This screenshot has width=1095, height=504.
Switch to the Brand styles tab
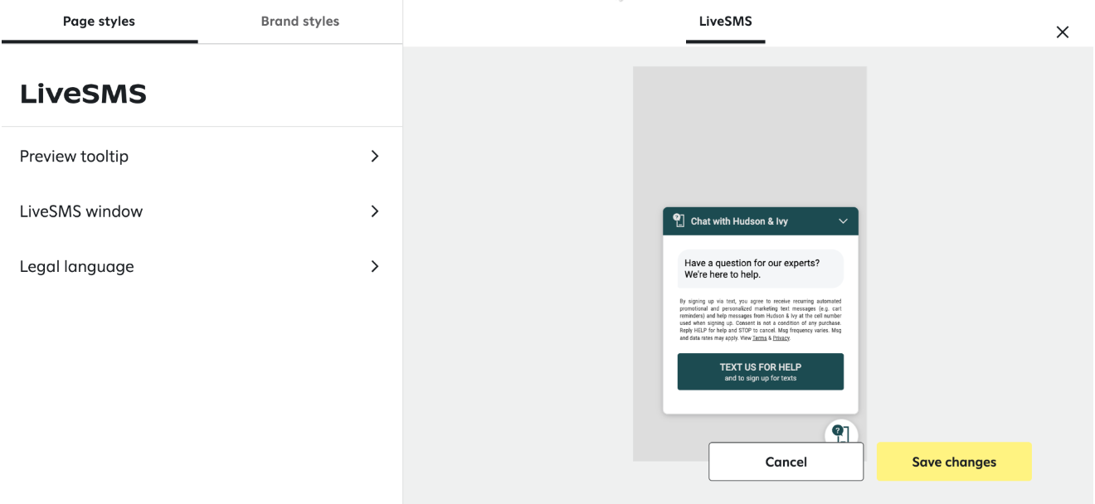pyautogui.click(x=299, y=22)
